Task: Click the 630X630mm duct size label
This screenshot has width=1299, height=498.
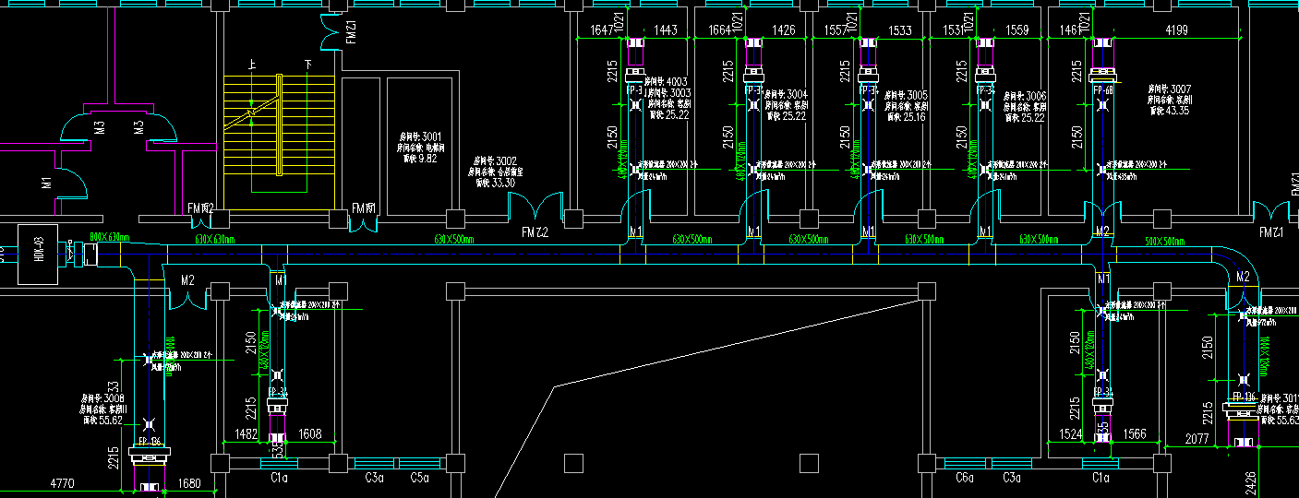Action: pos(214,239)
